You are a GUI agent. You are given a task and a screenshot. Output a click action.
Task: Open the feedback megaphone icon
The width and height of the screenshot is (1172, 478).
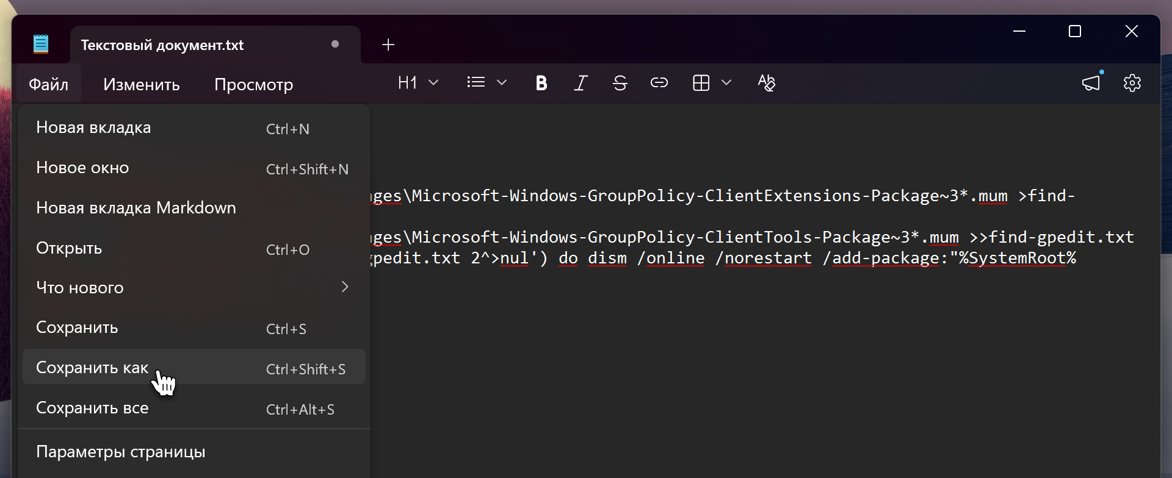(x=1091, y=83)
